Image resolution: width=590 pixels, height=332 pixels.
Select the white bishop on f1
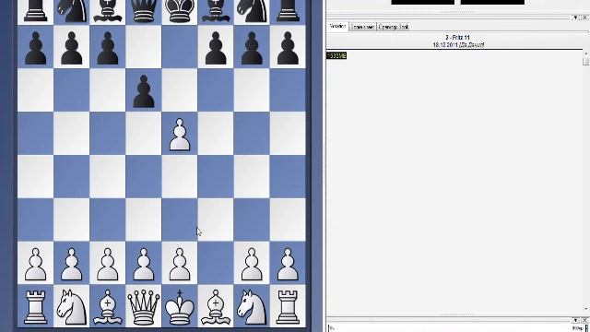[x=216, y=306]
